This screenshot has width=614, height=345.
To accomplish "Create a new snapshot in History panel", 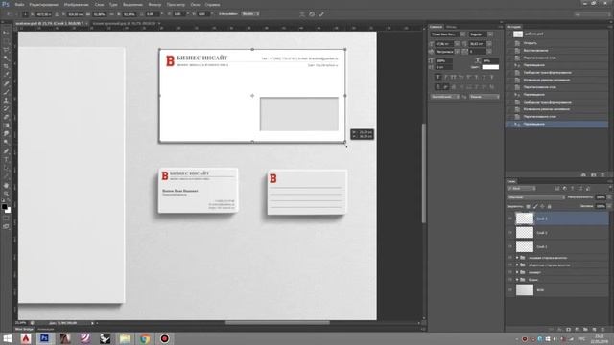I will (594, 174).
